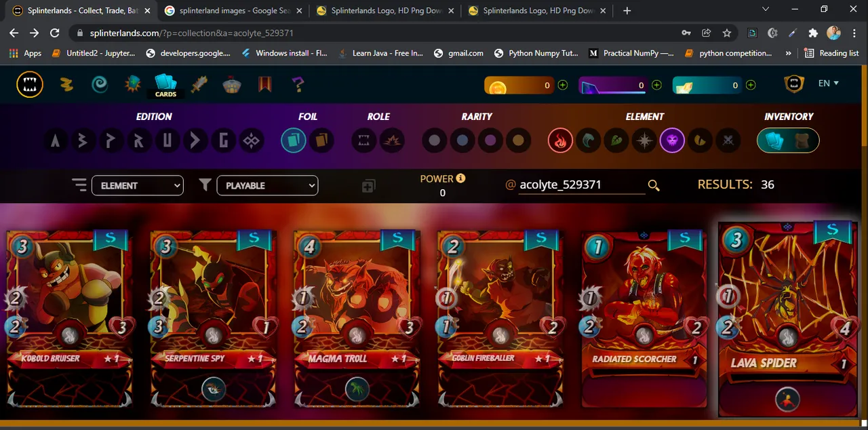Select gold legendary rarity filter
868x430 pixels.
pyautogui.click(x=518, y=141)
